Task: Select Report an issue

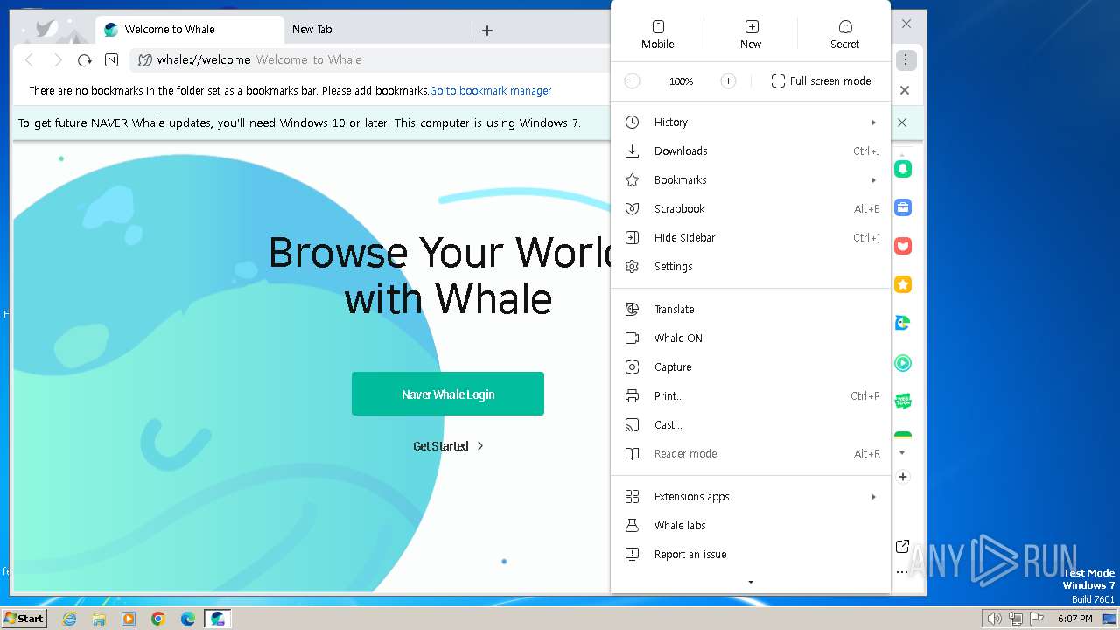Action: [751, 555]
